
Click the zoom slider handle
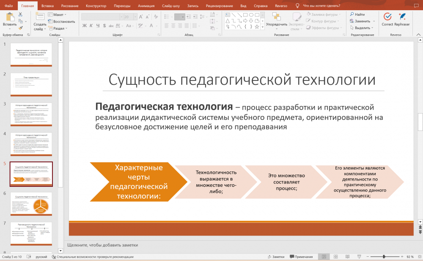[x=384, y=257]
